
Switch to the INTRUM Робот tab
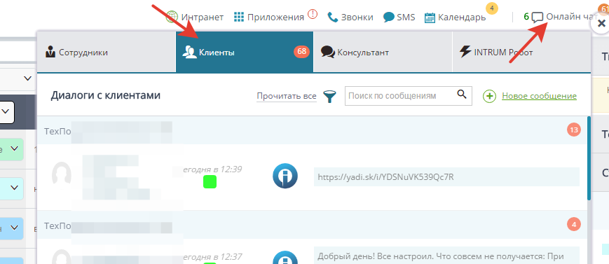tap(521, 52)
